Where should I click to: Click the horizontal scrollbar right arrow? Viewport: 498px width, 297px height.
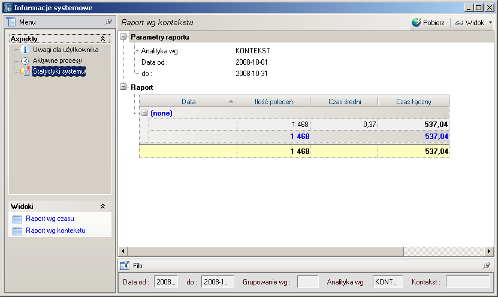coord(489,251)
